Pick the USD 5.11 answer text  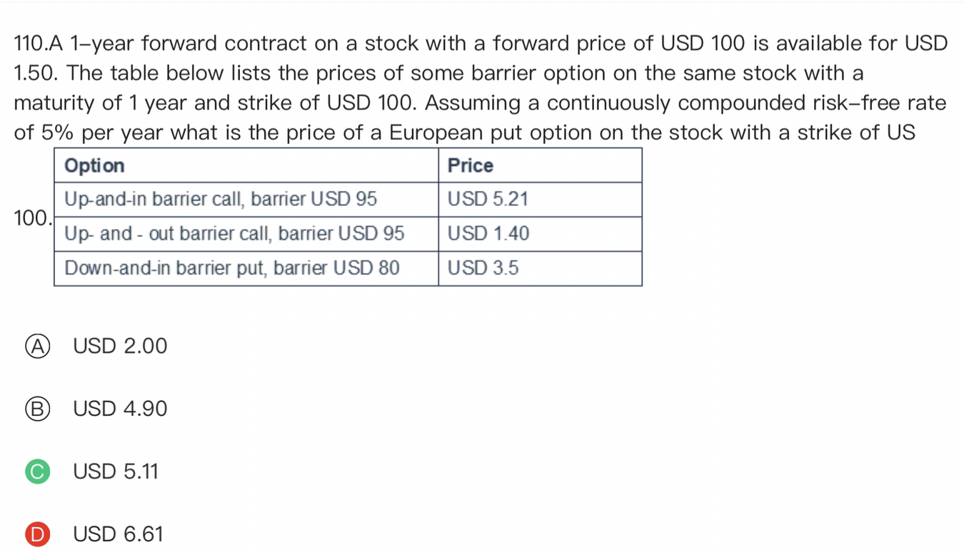(116, 472)
